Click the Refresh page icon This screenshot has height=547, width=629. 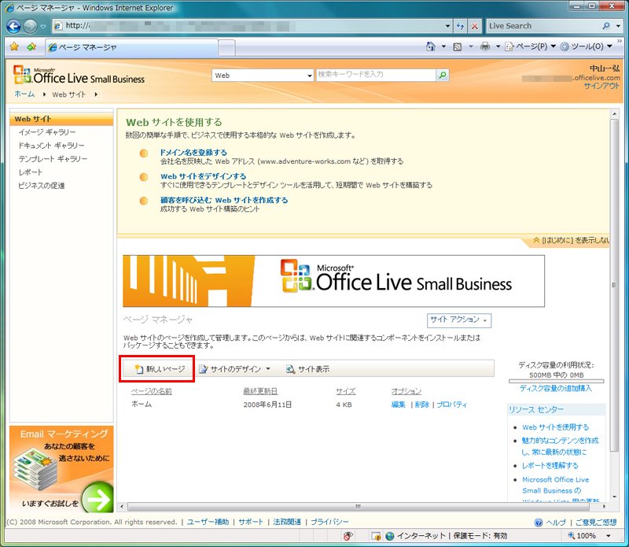point(460,26)
